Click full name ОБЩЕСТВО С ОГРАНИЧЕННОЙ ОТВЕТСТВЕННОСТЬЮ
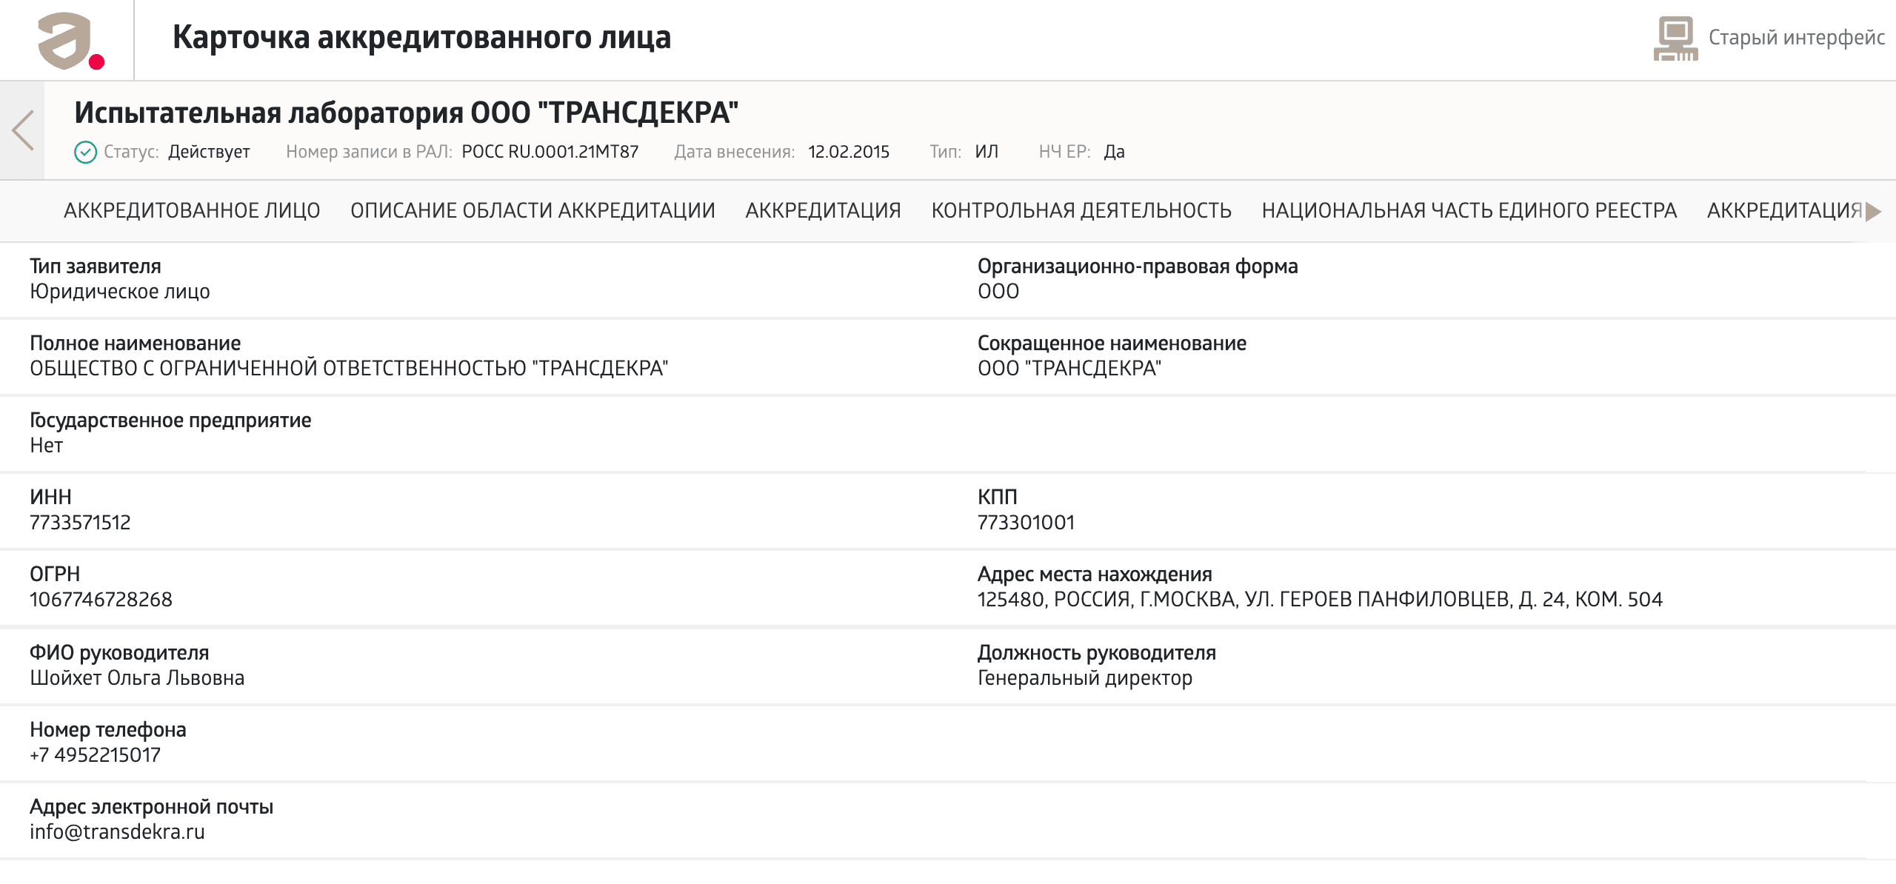The width and height of the screenshot is (1896, 884). coord(349,369)
